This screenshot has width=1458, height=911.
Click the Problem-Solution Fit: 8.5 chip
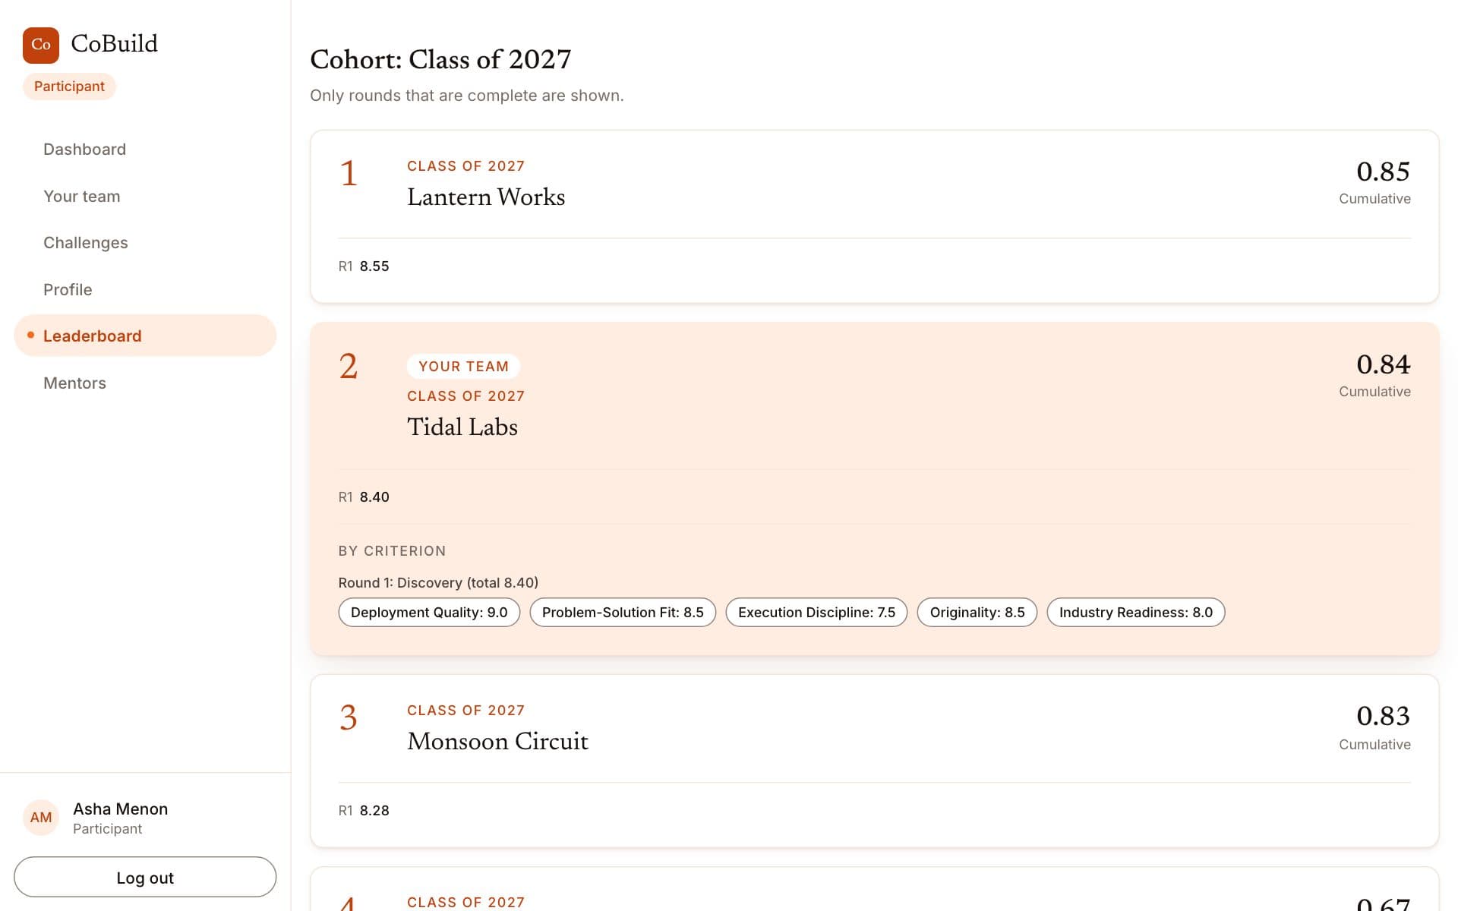(623, 612)
